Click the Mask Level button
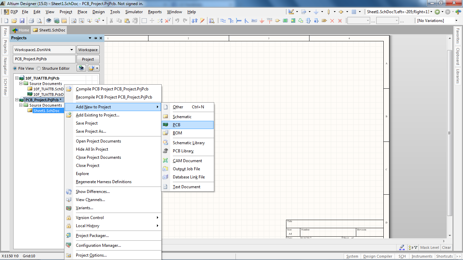 point(429,247)
